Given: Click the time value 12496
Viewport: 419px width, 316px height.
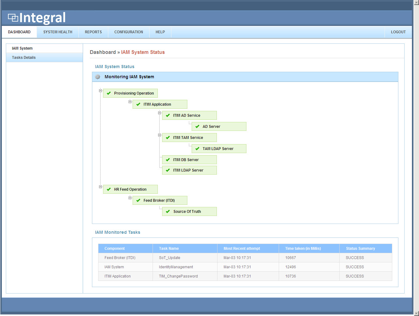Looking at the screenshot, I should tap(290, 267).
